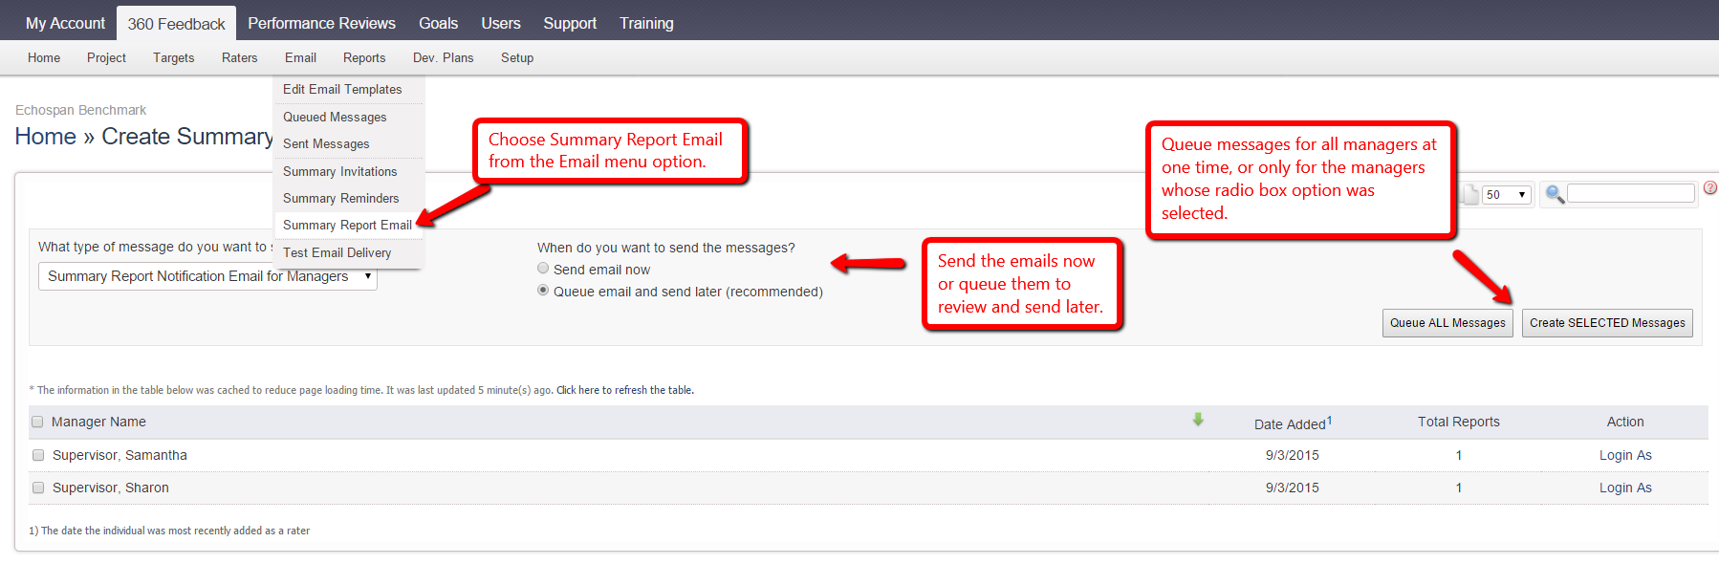Click the 9/3/2015 date in Samantha's row
The height and width of the screenshot is (564, 1719).
(x=1293, y=455)
